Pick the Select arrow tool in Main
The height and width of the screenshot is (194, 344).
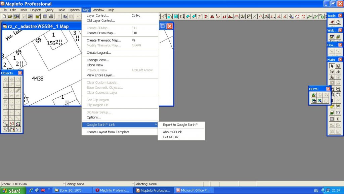[x=332, y=66]
